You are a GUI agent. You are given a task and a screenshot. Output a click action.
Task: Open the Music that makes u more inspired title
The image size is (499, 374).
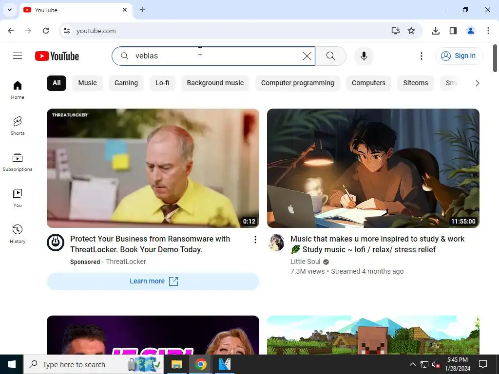point(378,244)
